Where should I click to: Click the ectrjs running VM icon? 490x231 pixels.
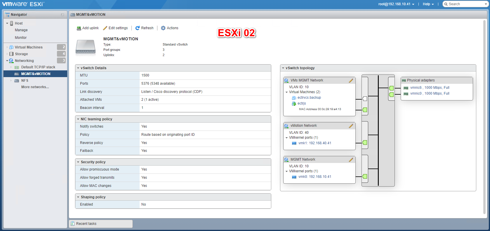click(294, 104)
